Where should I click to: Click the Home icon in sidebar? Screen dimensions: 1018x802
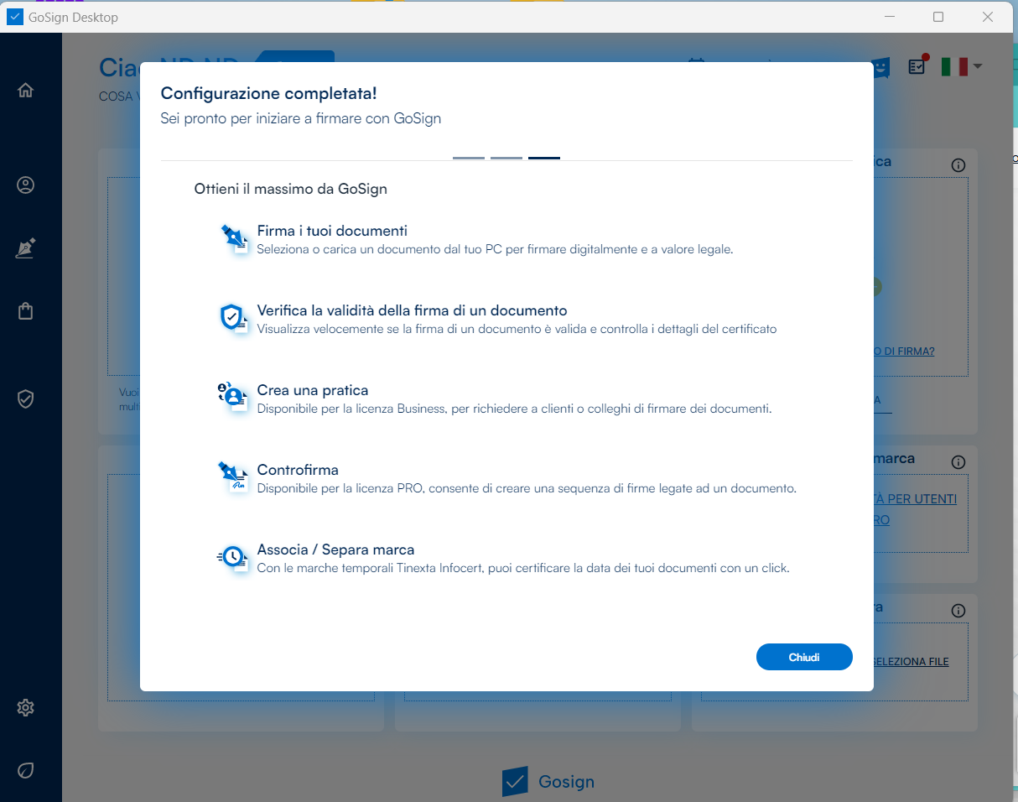25,90
